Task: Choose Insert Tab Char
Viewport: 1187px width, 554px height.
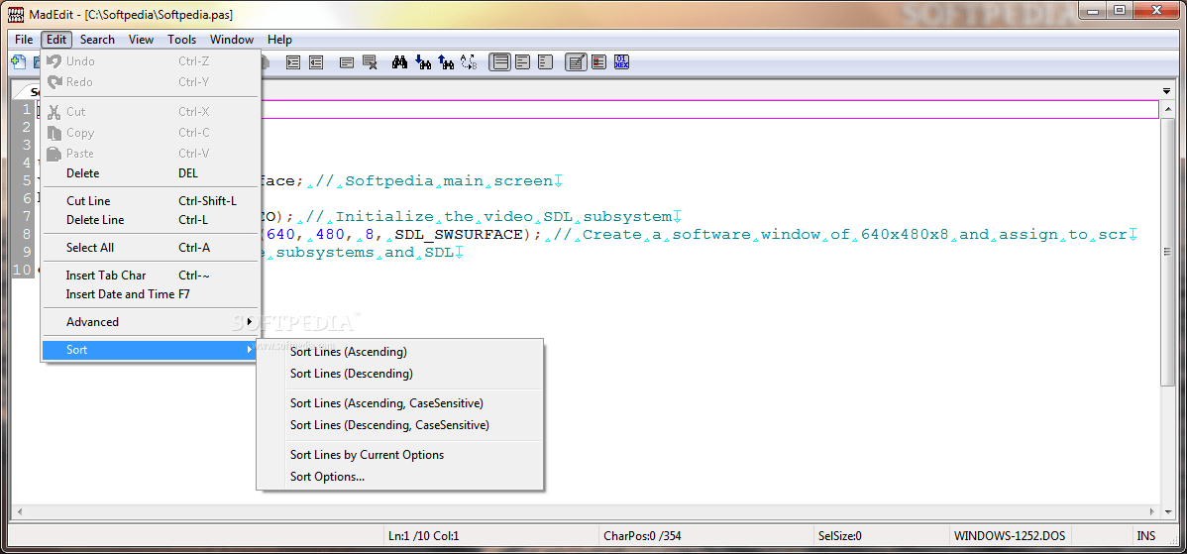Action: point(151,275)
